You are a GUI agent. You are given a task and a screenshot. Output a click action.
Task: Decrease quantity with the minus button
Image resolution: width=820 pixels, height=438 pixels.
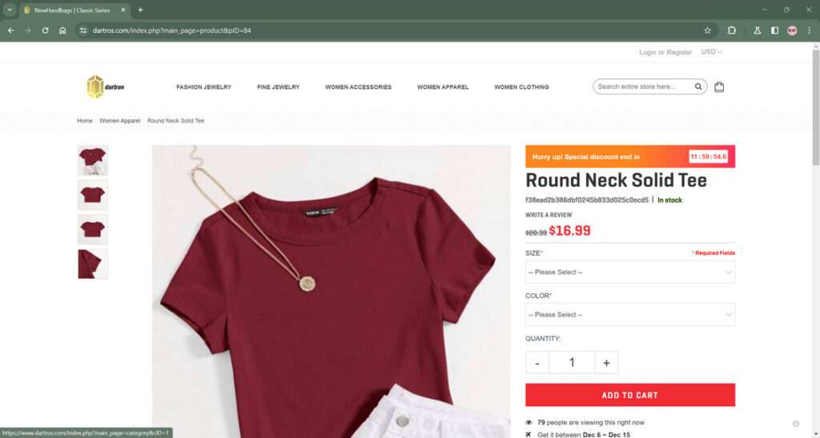click(537, 362)
